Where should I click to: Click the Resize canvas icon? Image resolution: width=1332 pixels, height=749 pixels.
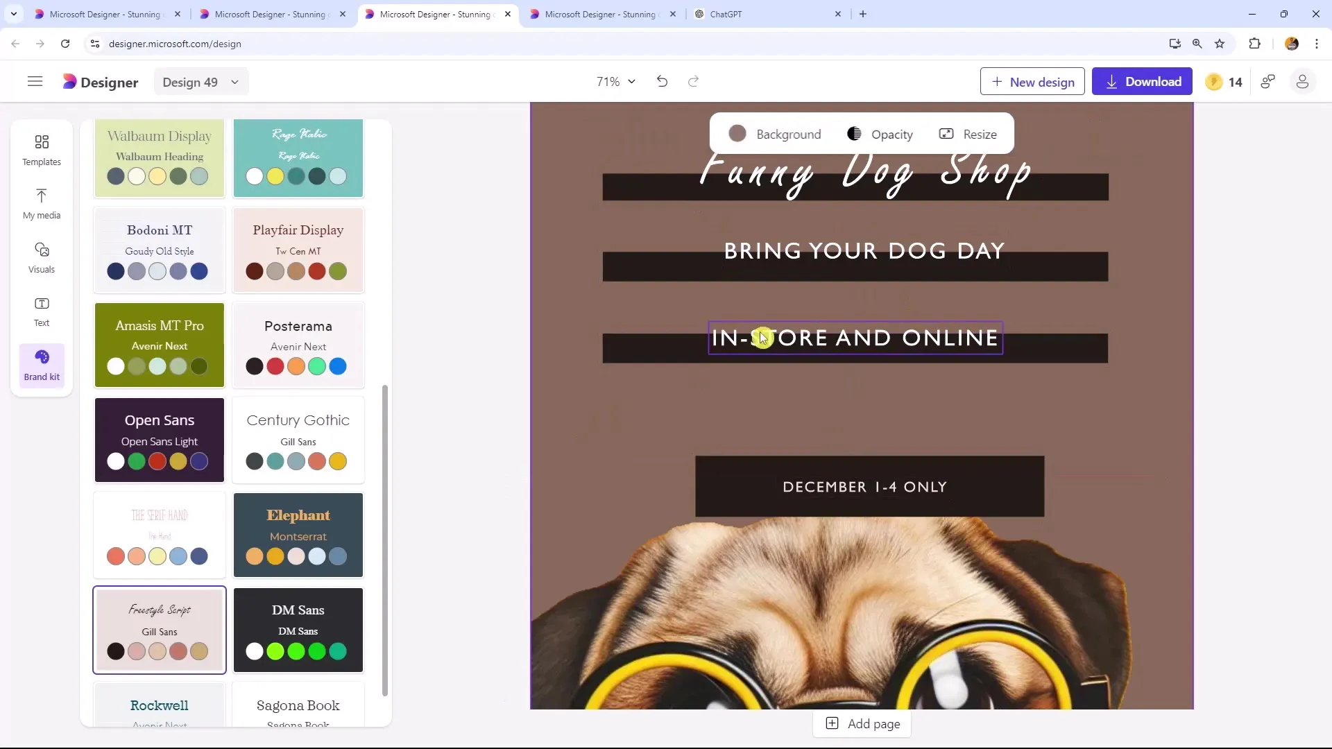coord(946,135)
